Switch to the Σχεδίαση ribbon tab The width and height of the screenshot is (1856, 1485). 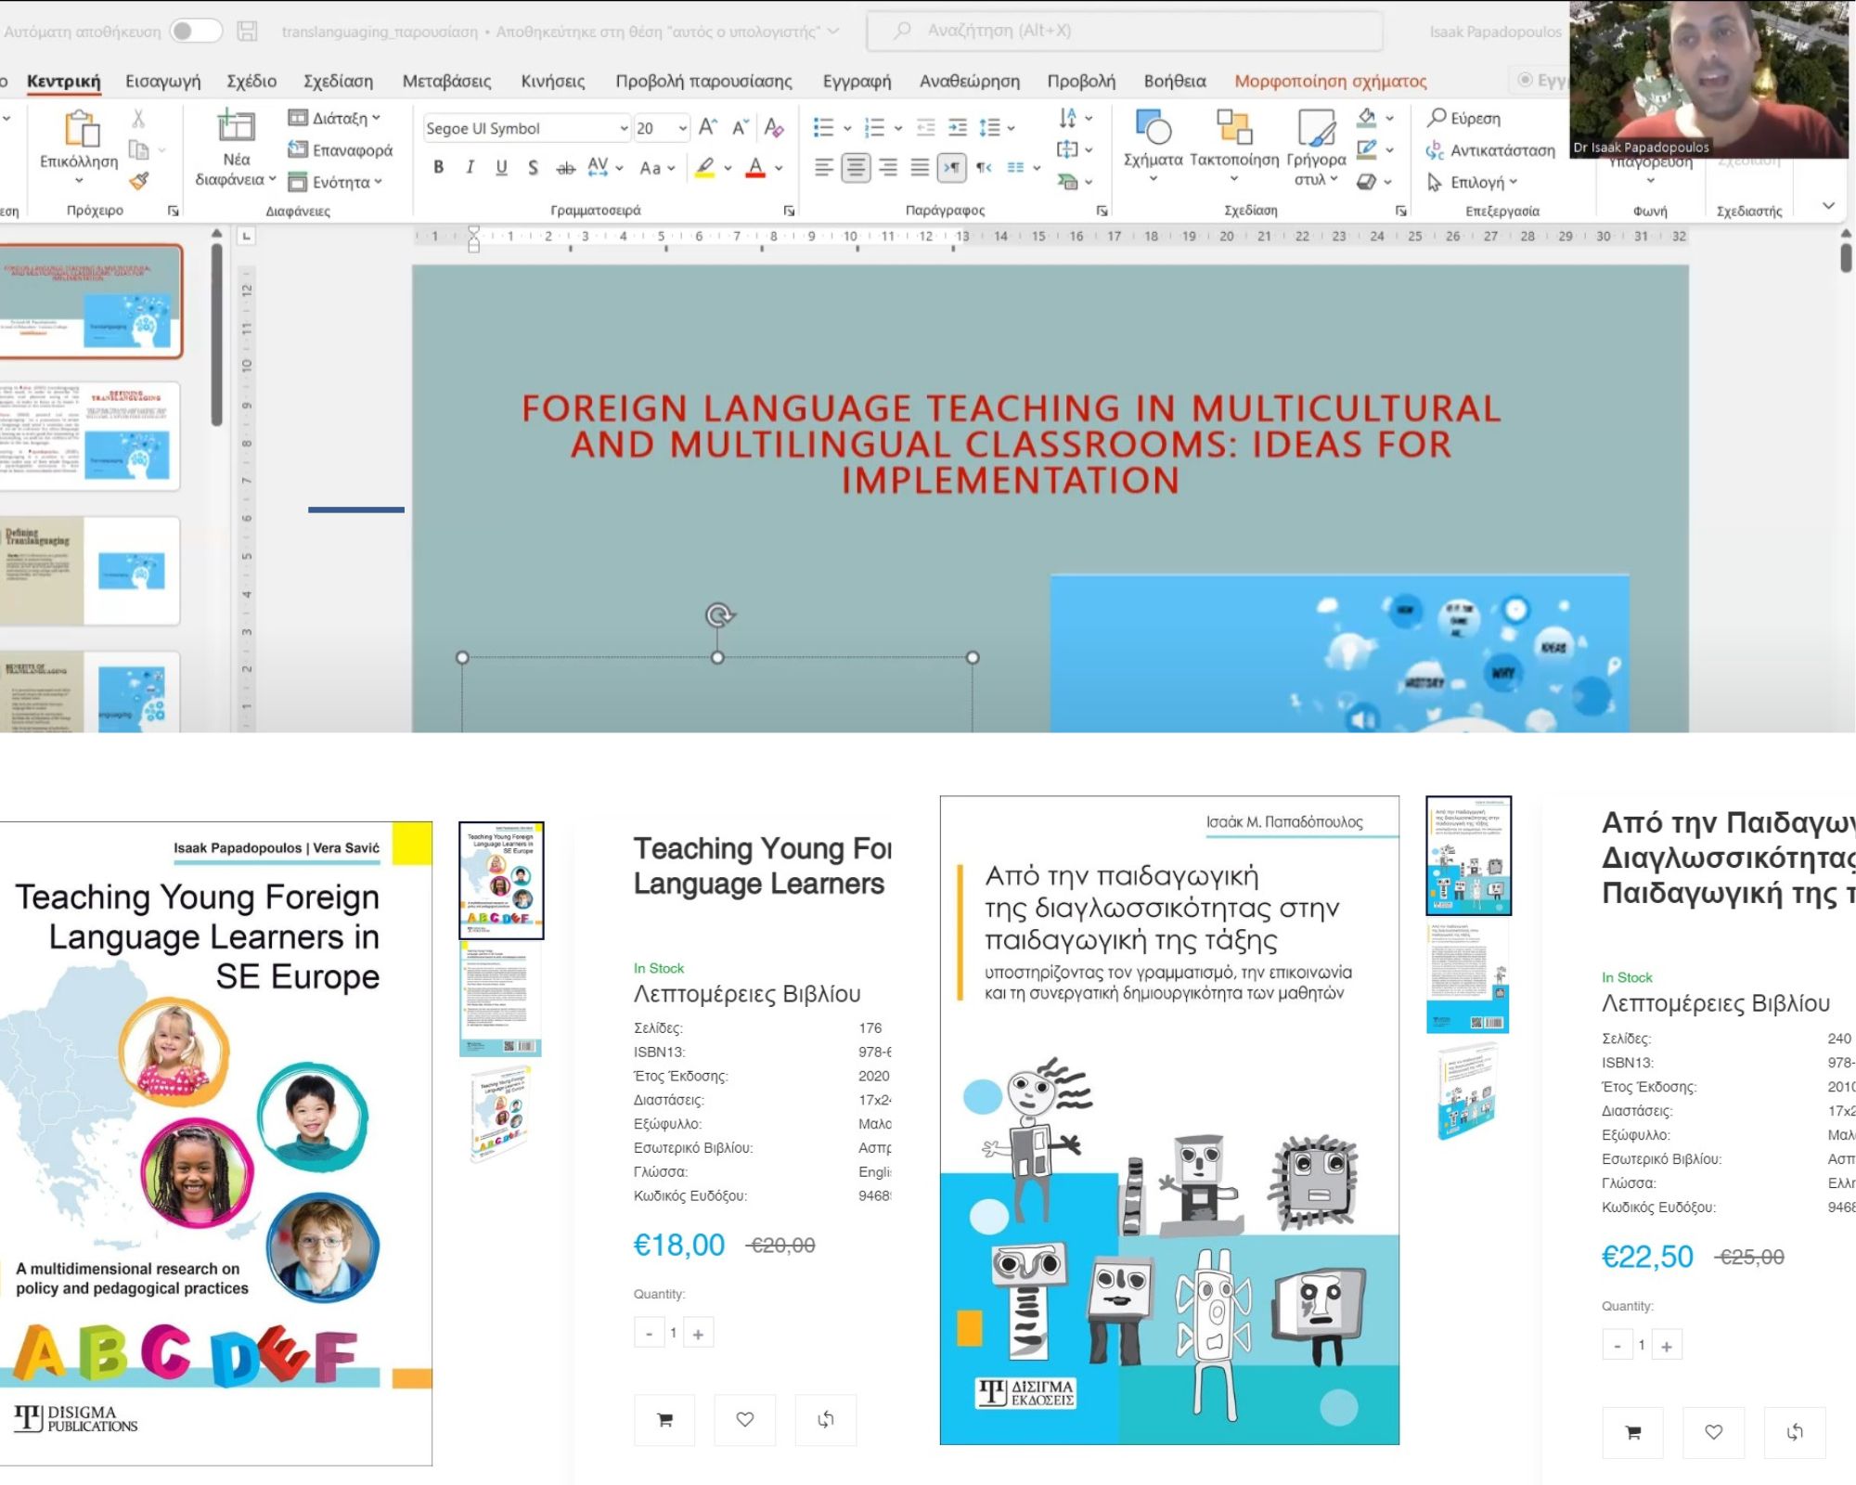pos(338,81)
